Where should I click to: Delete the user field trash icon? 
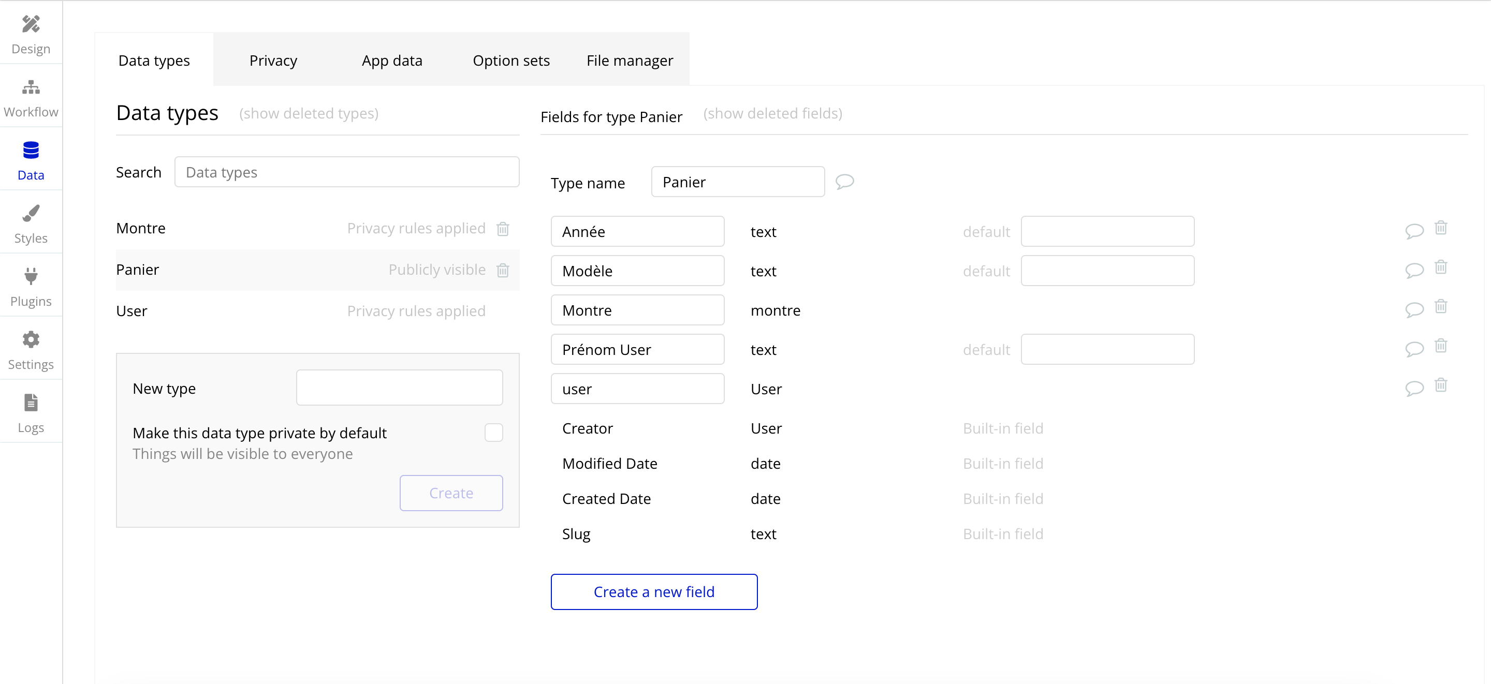(1440, 385)
